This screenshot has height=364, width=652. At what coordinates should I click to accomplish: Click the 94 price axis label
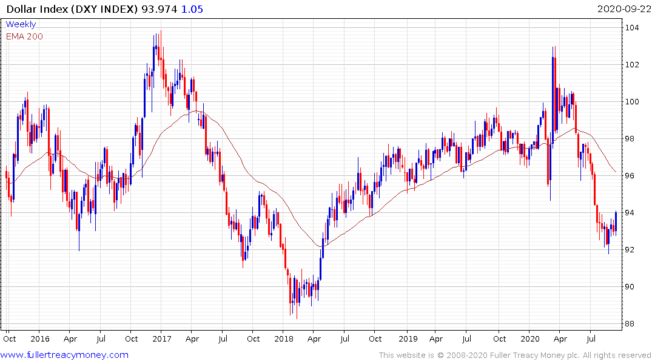pyautogui.click(x=630, y=212)
